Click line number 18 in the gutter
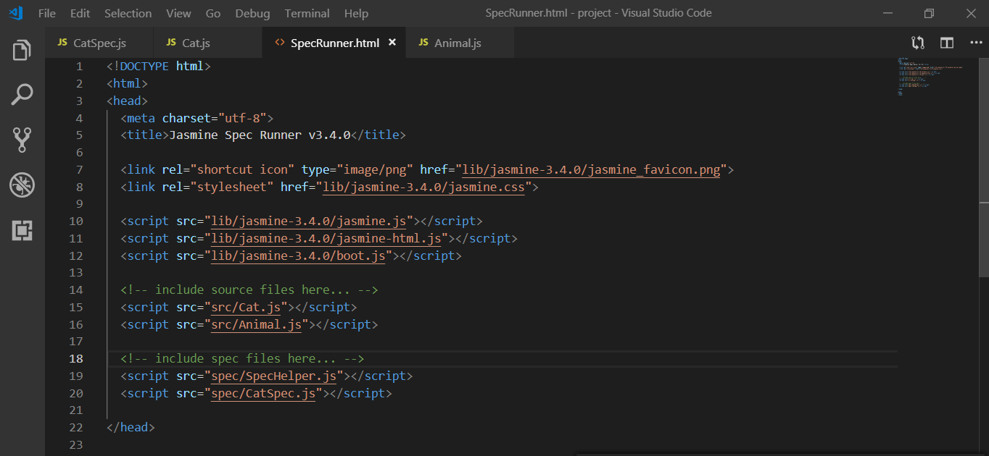This screenshot has width=989, height=456. 75,358
